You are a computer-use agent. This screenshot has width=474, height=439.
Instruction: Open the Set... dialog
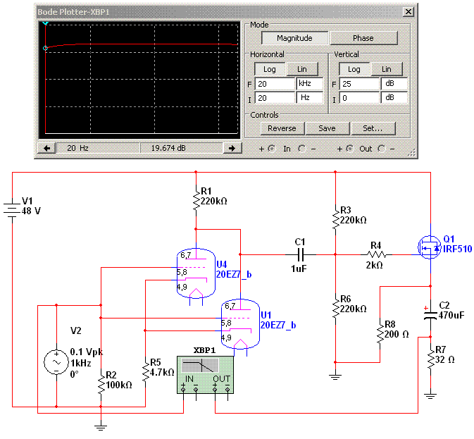(373, 128)
